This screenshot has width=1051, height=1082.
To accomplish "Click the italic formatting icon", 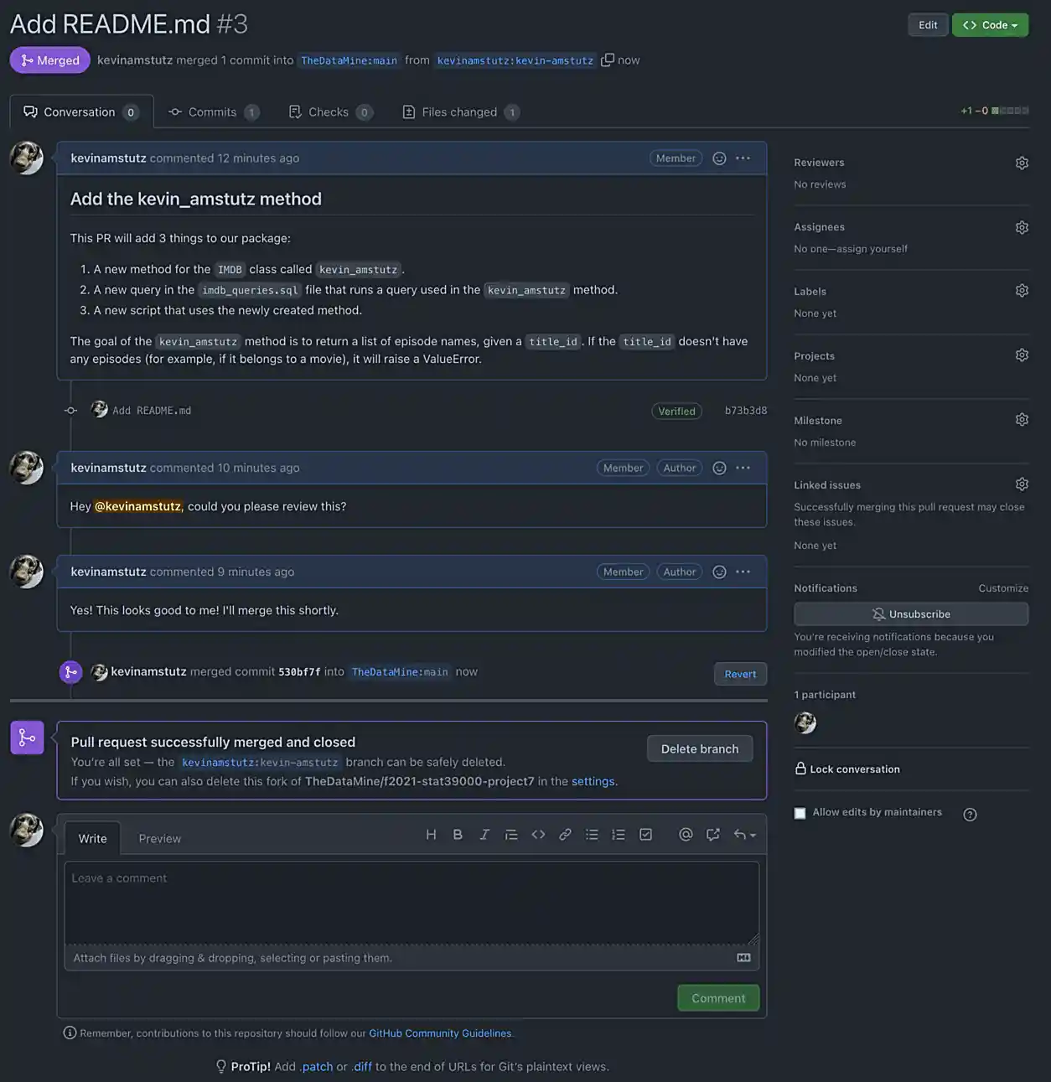I will (484, 835).
